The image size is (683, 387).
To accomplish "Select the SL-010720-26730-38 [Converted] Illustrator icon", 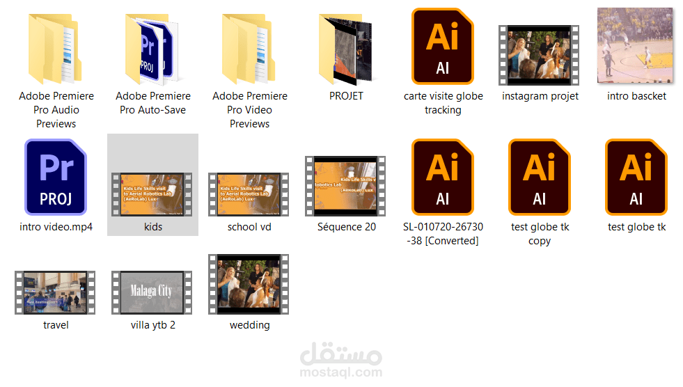I will (x=443, y=177).
